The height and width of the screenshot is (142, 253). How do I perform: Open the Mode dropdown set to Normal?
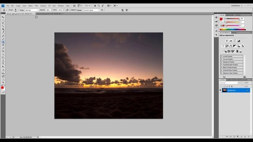pos(32,10)
